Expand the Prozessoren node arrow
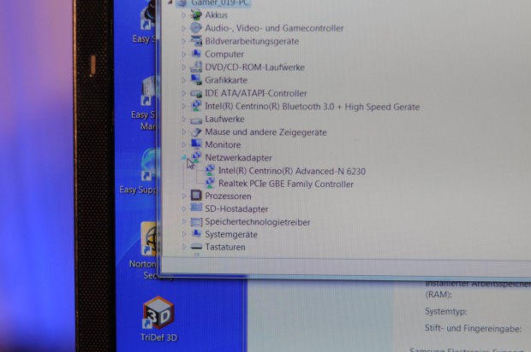This screenshot has width=531, height=352. pos(184,196)
